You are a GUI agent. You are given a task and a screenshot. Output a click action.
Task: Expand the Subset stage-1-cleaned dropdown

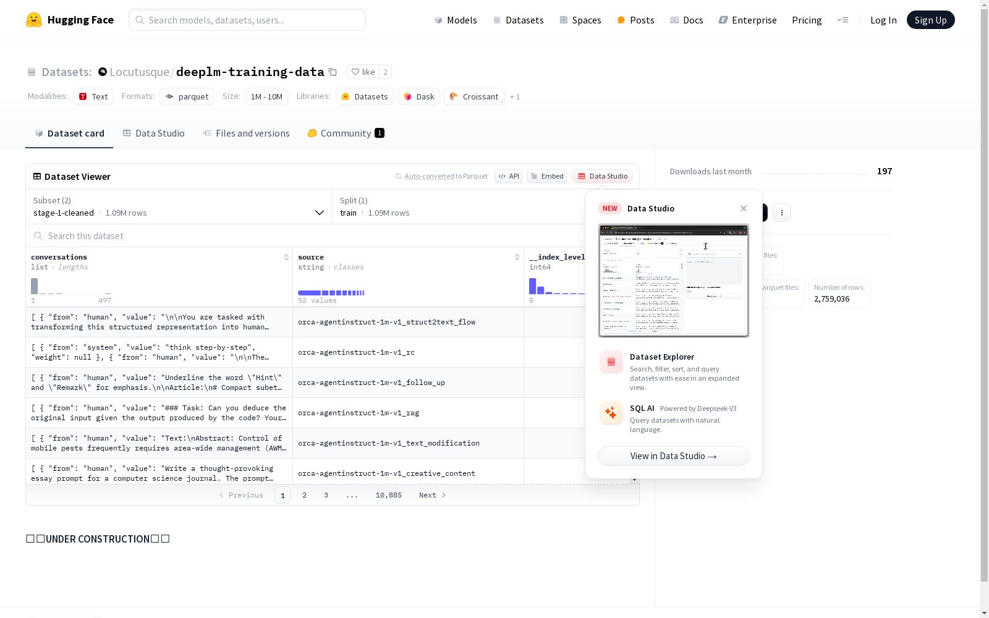(179, 206)
